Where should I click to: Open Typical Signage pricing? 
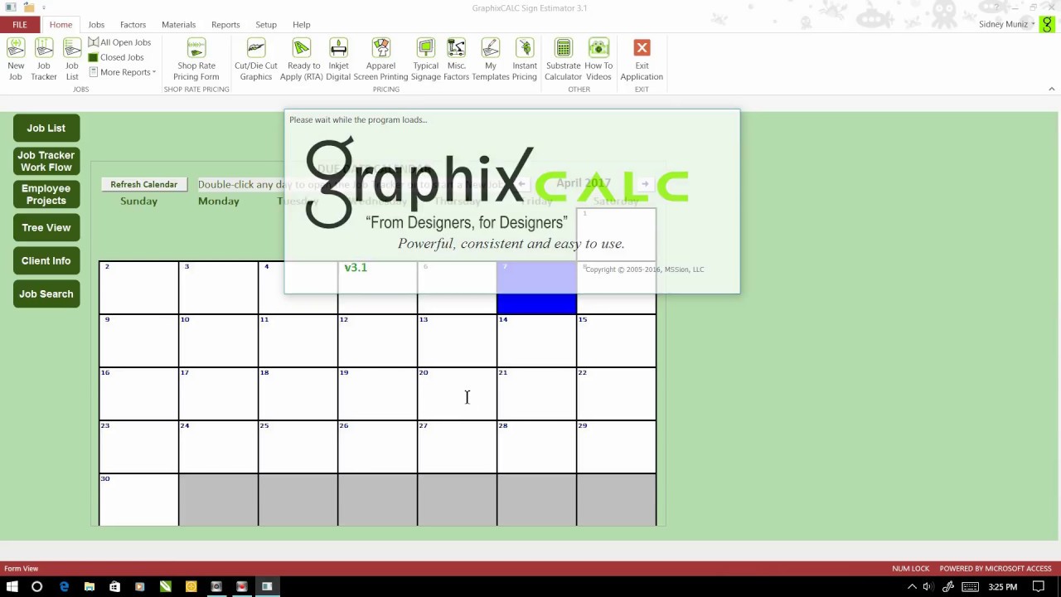click(x=426, y=60)
